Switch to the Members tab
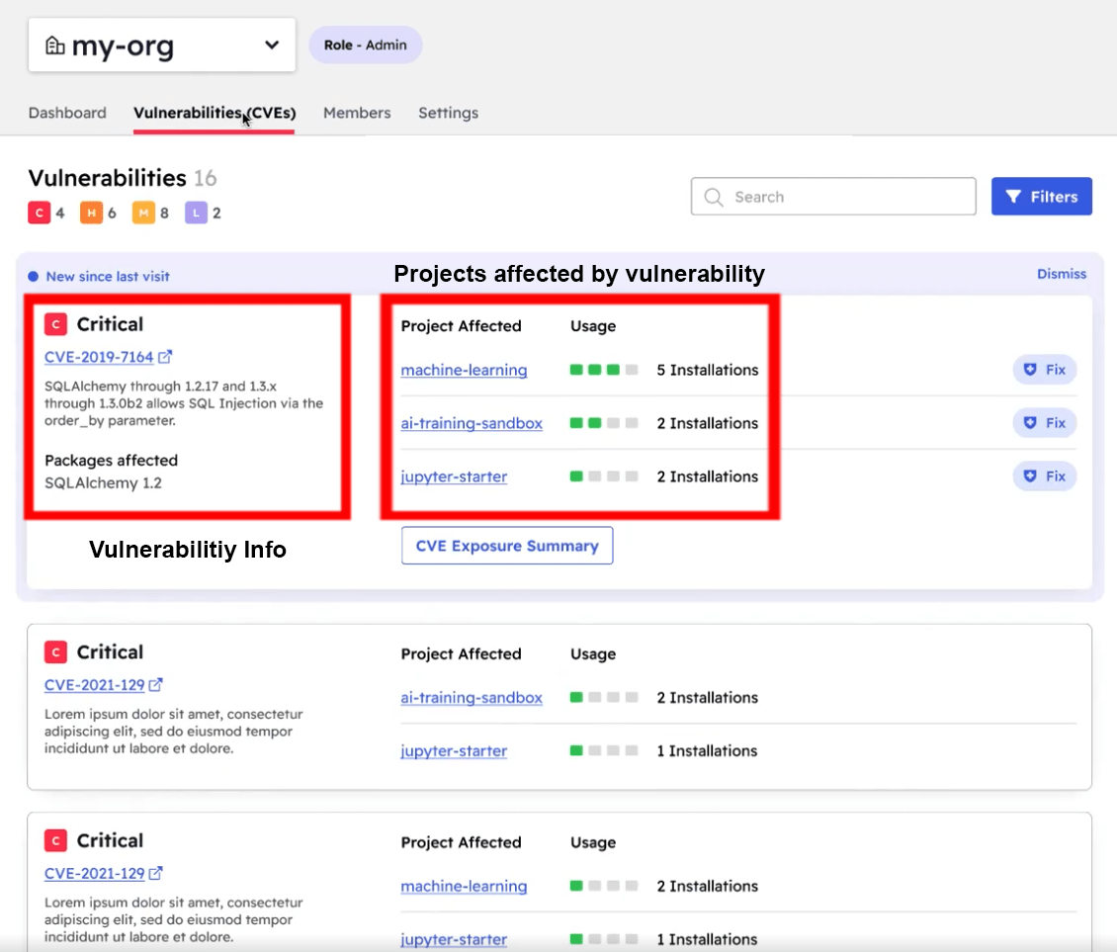Screen dimensions: 1117x952 tap(357, 113)
